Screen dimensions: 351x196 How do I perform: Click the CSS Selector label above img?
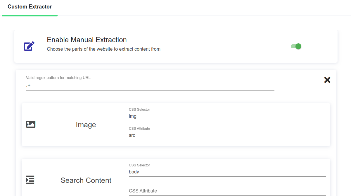(x=139, y=109)
